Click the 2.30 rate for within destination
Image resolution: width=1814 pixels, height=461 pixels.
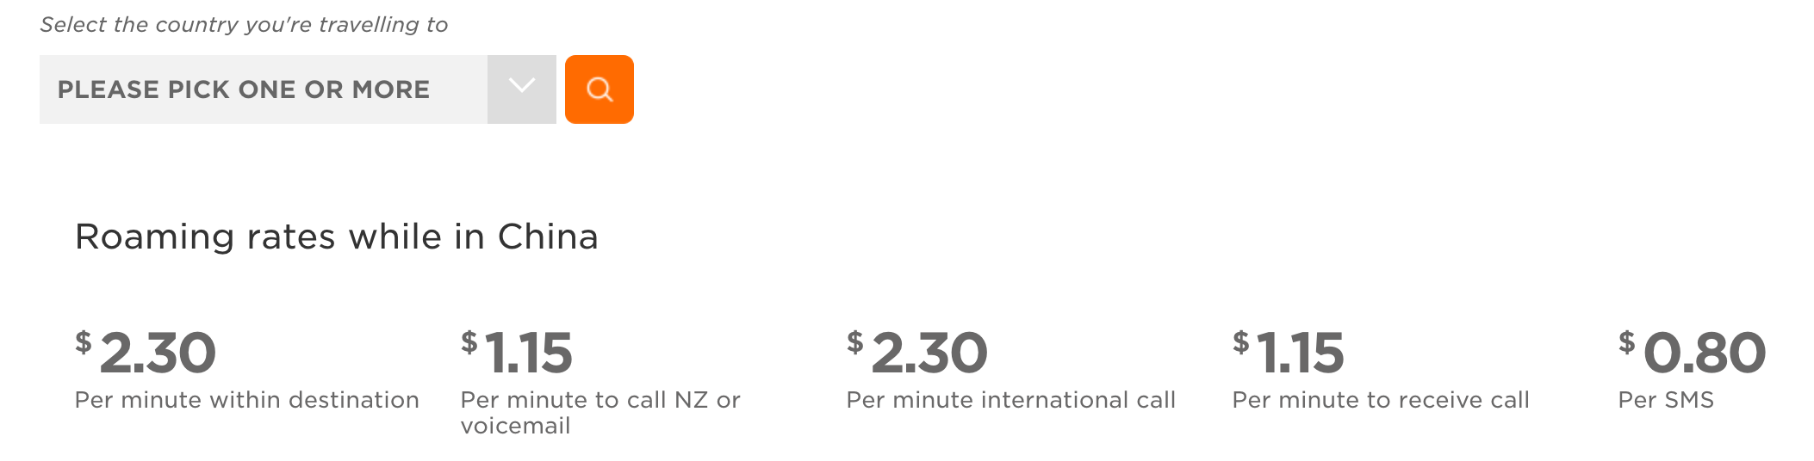tap(158, 353)
